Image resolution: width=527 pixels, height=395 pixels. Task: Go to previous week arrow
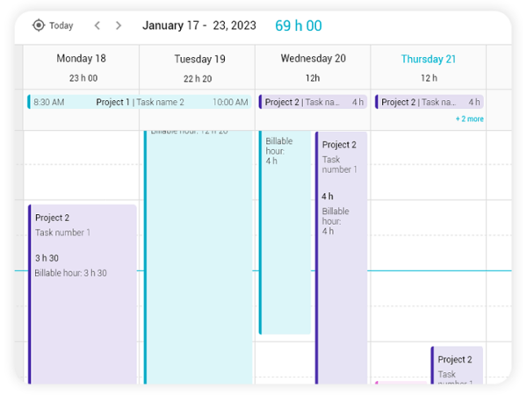[97, 25]
